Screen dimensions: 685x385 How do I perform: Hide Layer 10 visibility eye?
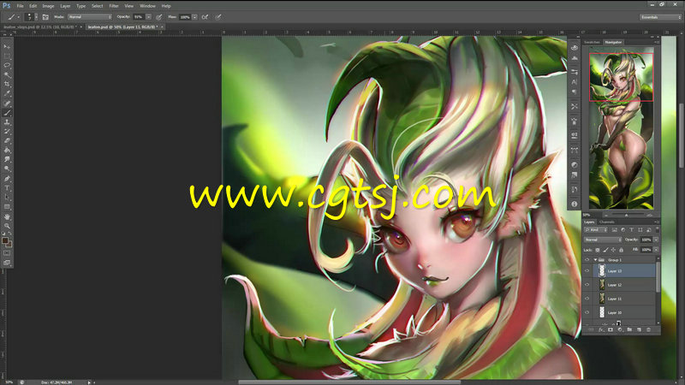(x=587, y=312)
